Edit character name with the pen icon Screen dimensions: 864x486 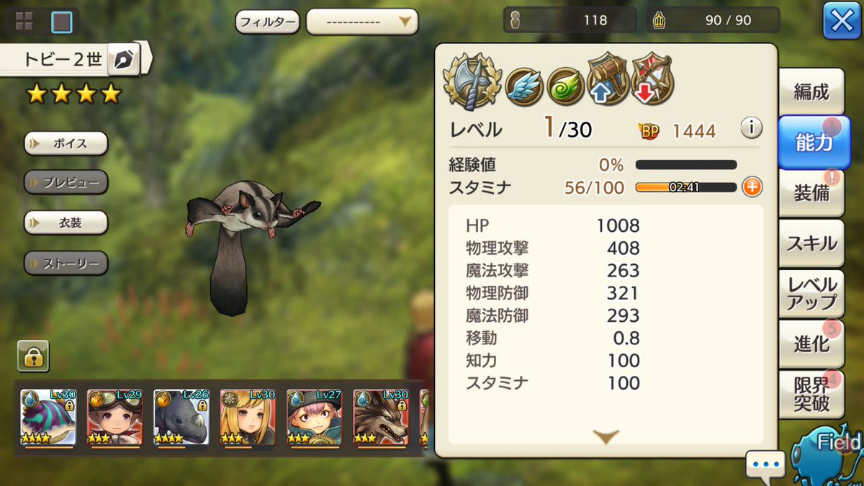click(x=123, y=59)
